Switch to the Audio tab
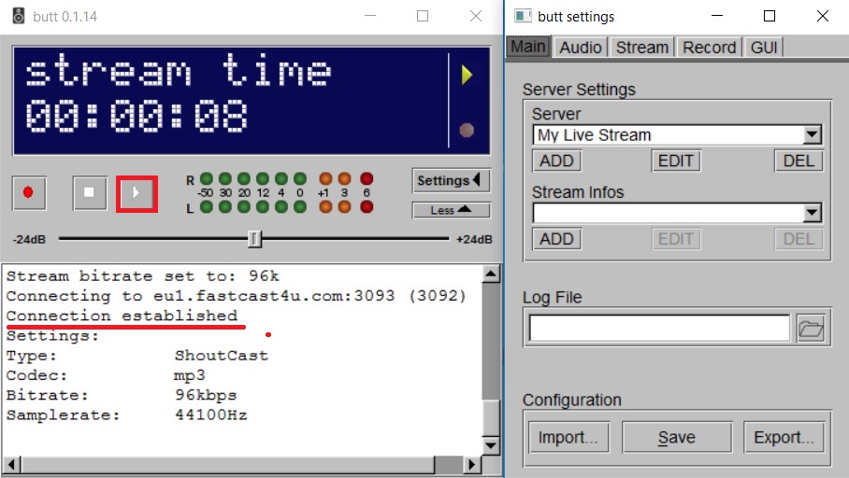 (581, 48)
